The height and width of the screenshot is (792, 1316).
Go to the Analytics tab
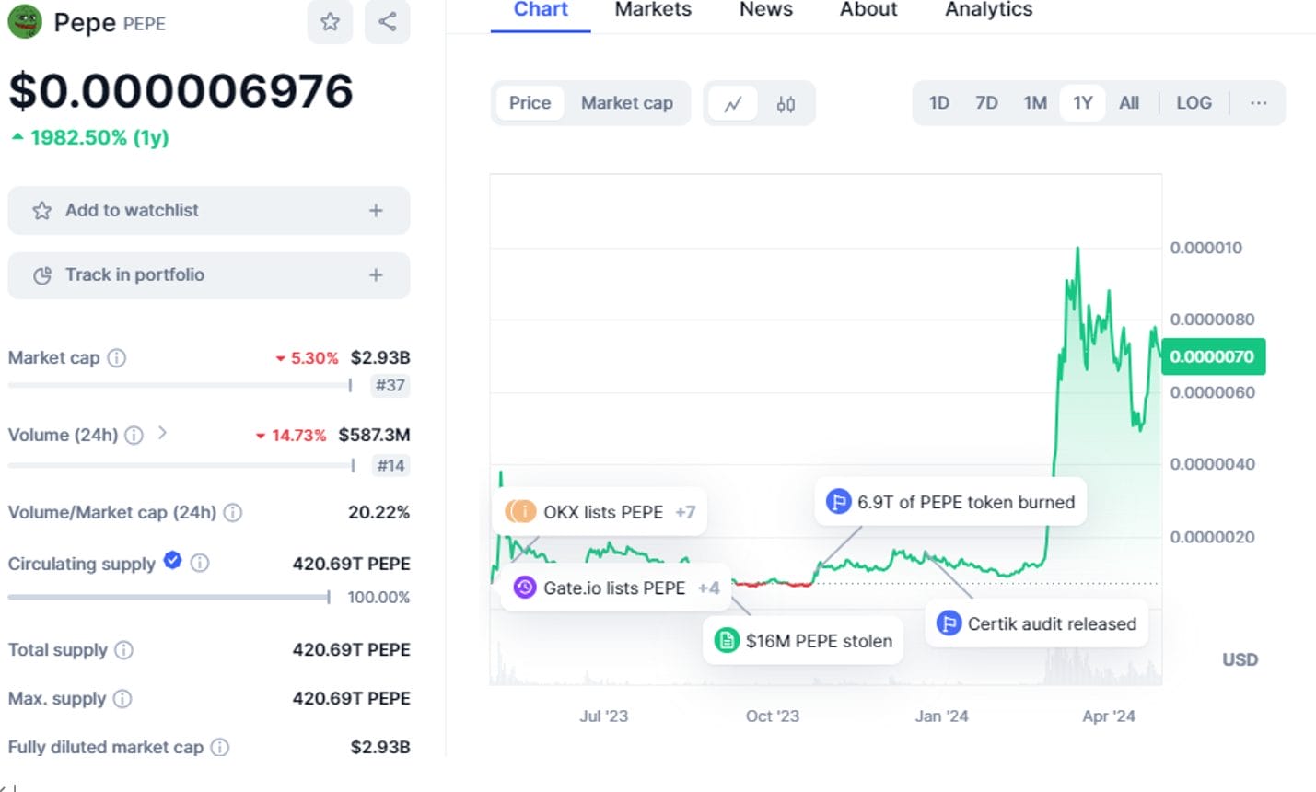click(x=988, y=10)
